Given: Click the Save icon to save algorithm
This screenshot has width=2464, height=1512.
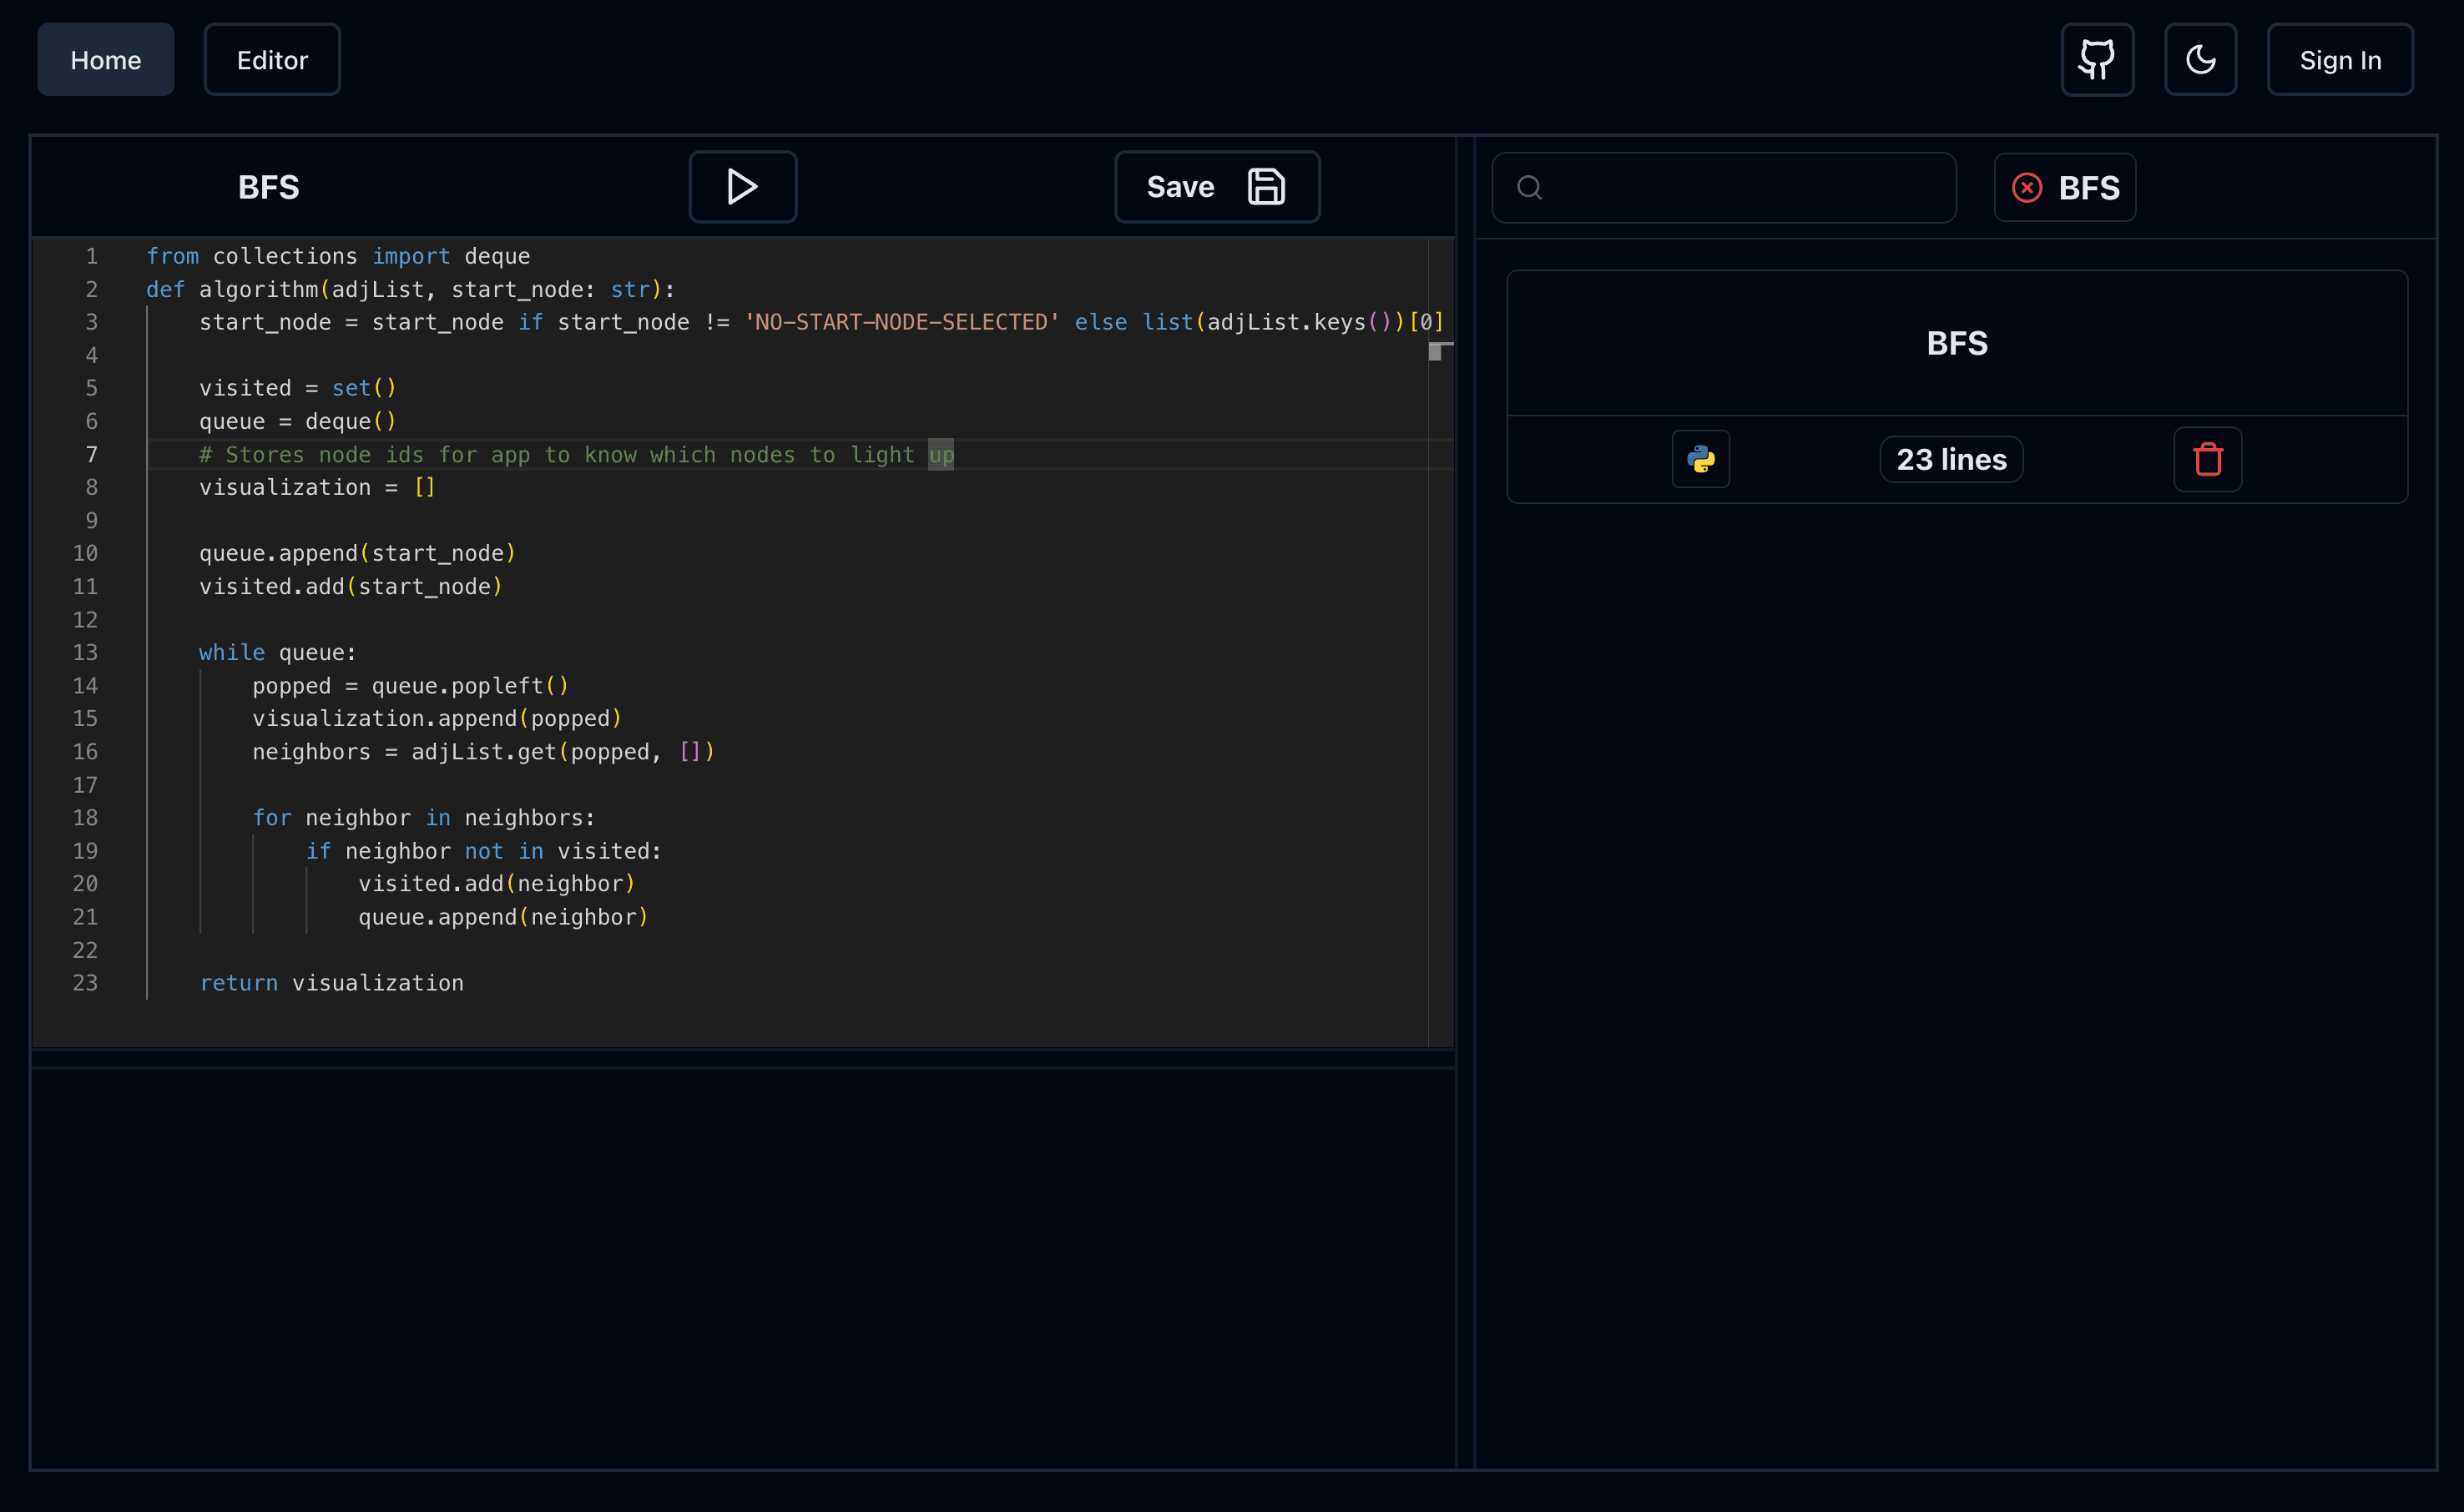Looking at the screenshot, I should [1265, 187].
